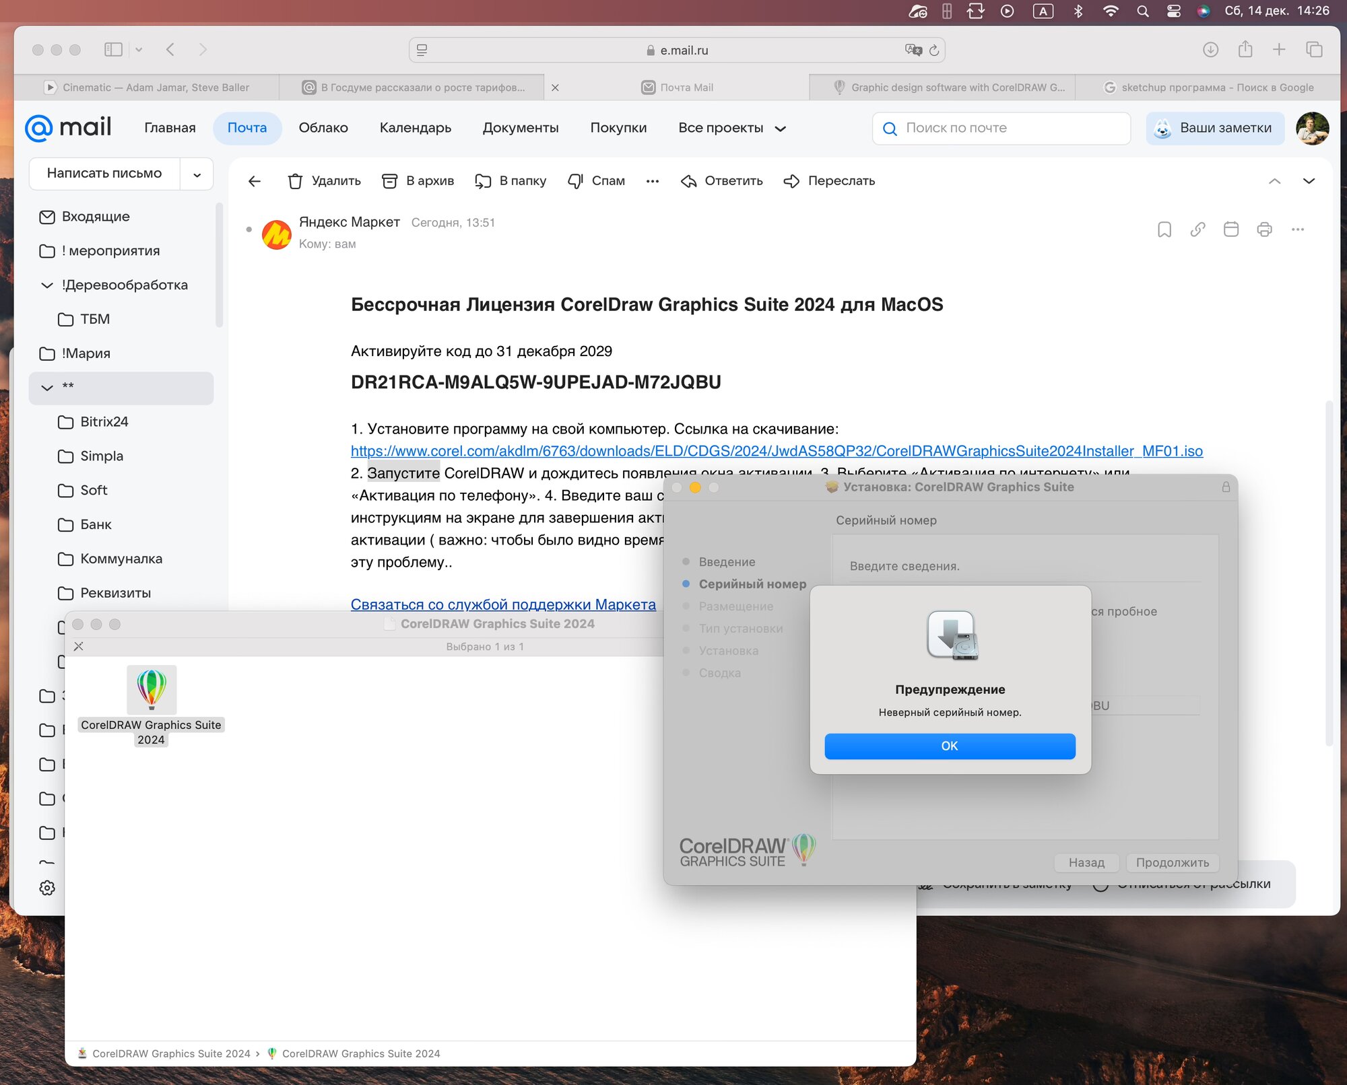The image size is (1347, 1085).
Task: Open macOS Control Center menu bar icon
Action: click(1173, 11)
